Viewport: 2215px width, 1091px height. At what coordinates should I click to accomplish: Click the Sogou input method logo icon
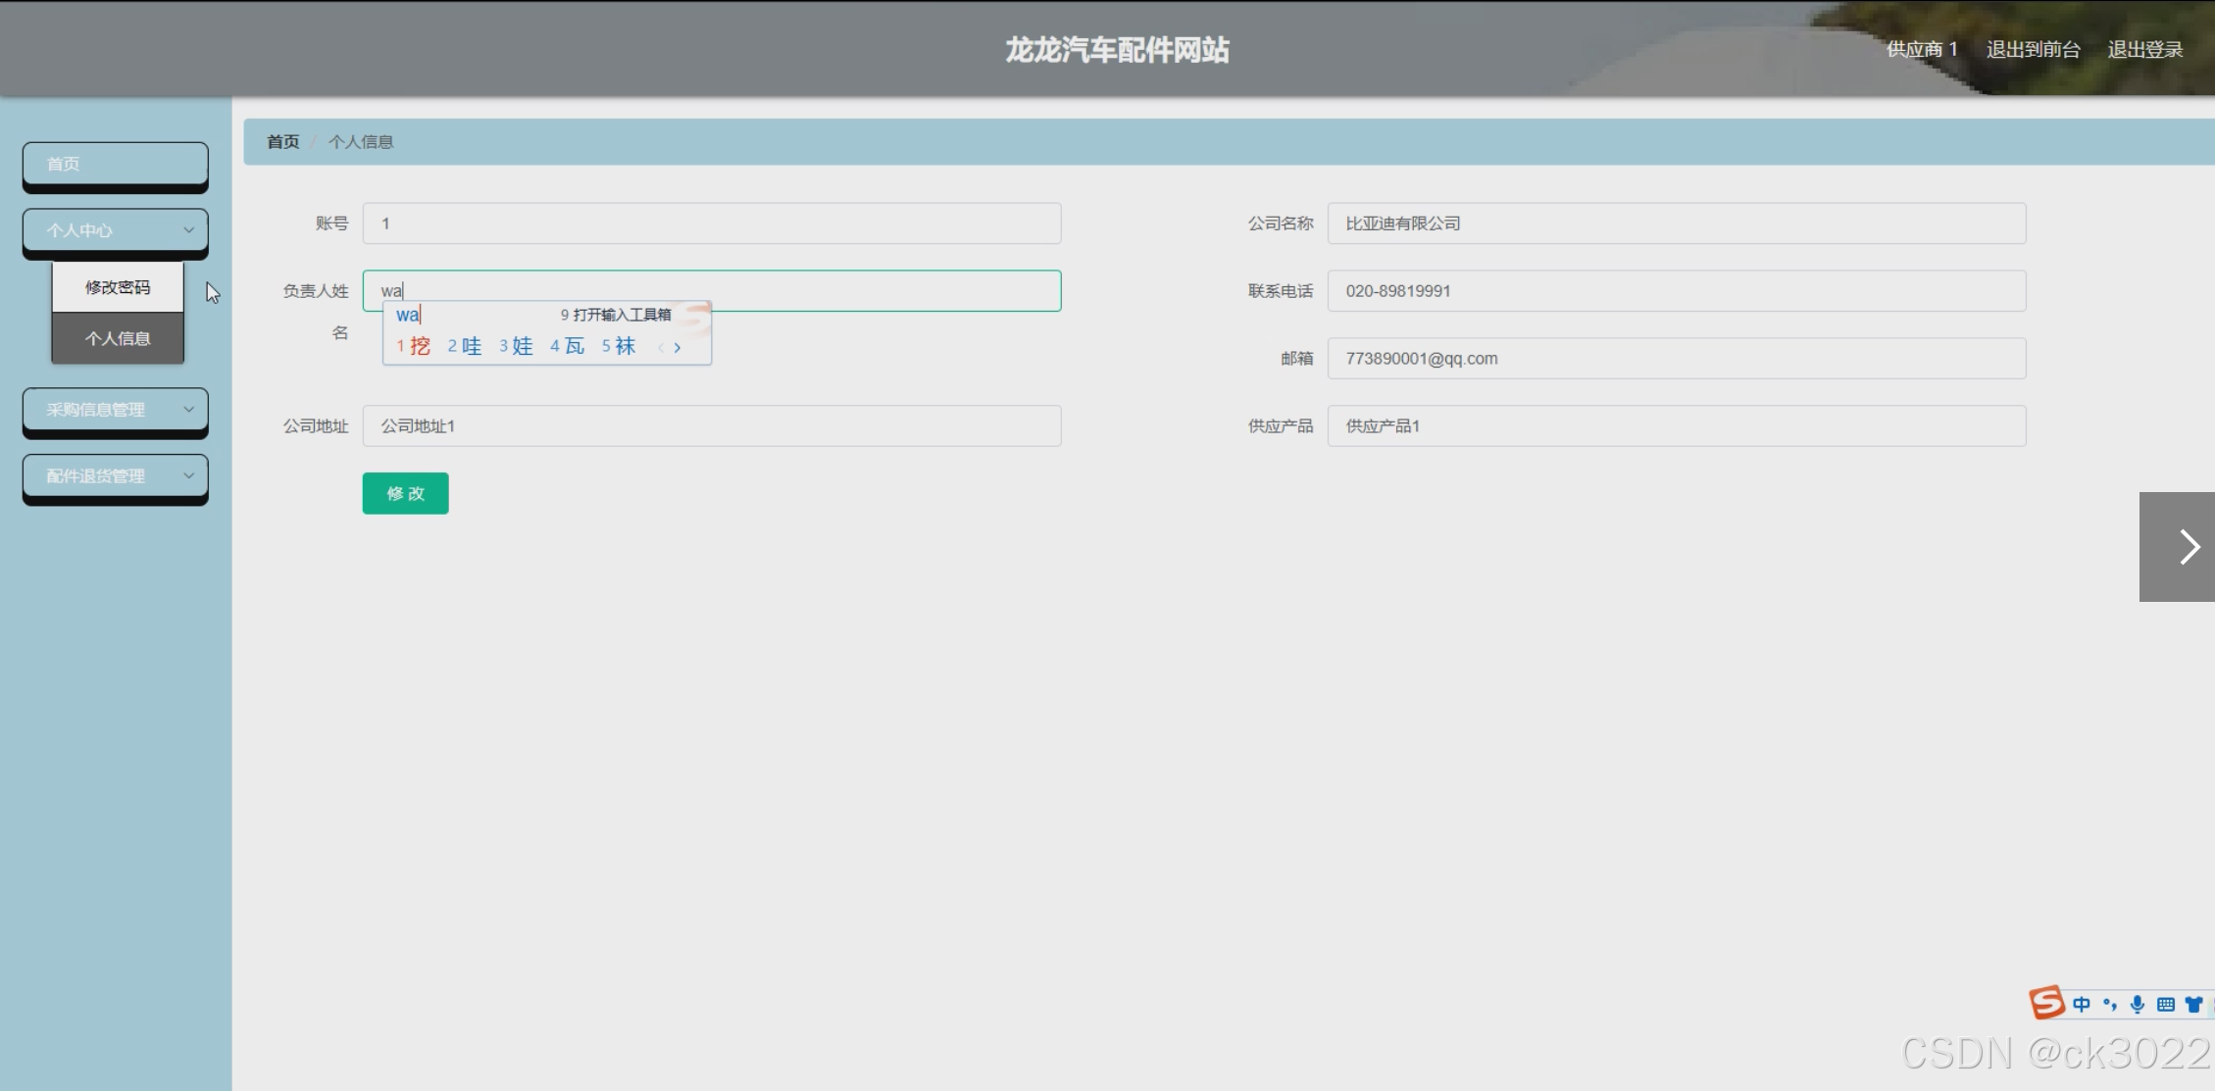tap(2046, 1003)
